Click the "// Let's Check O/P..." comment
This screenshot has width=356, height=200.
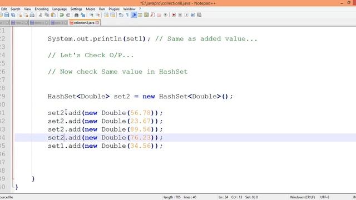pyautogui.click(x=91, y=56)
